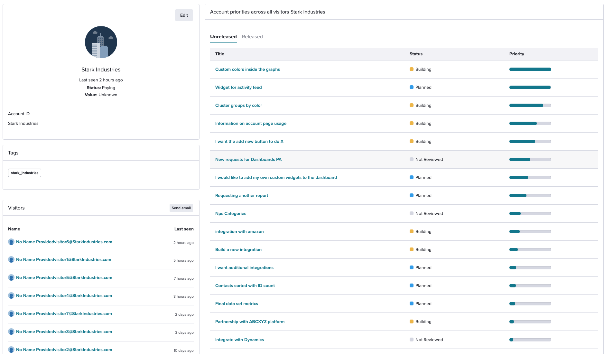Click priority bar for Integrate with Dynamics
Viewport: 604px width, 354px height.
530,340
